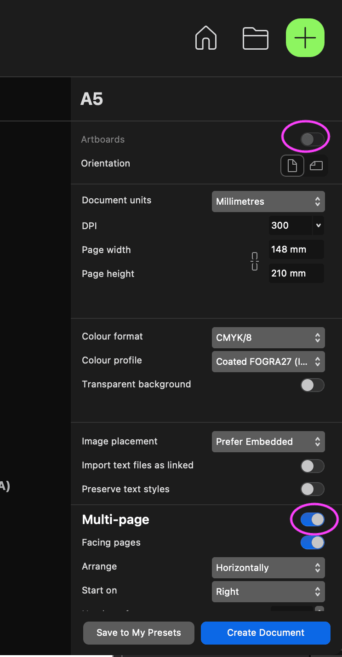Turn off the Multi-page switch
Viewport: 342px width, 657px height.
click(x=313, y=519)
